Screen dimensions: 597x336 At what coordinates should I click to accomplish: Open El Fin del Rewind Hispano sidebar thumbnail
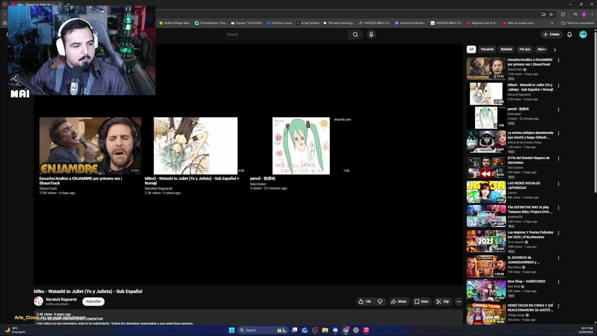pos(486,167)
